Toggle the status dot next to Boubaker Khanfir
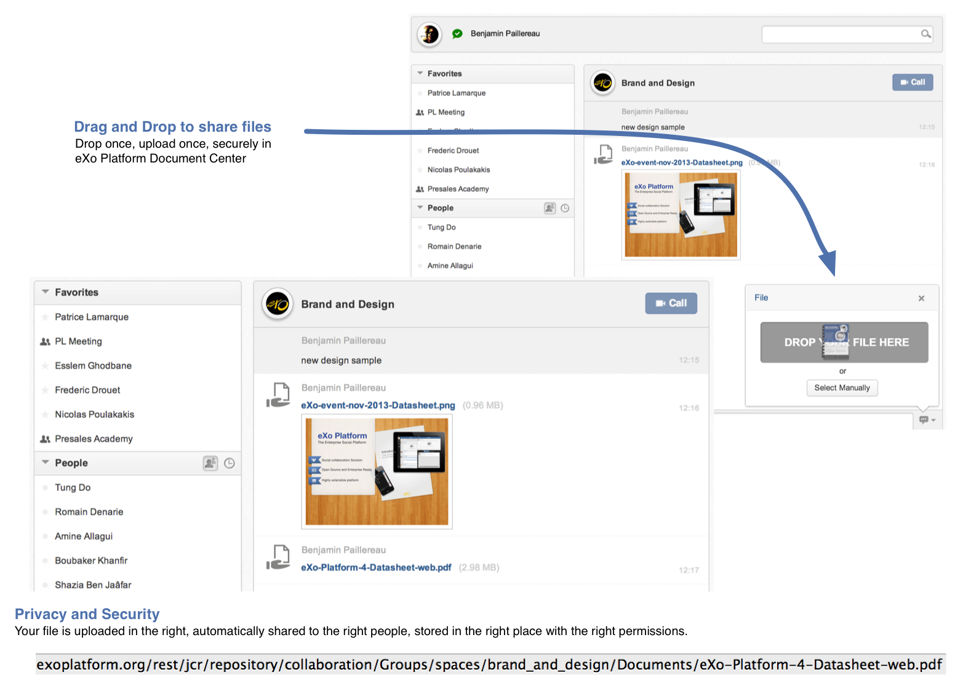The height and width of the screenshot is (688, 963). click(x=45, y=561)
